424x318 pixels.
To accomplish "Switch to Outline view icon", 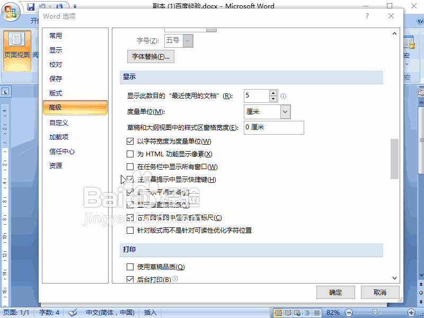I will point(307,313).
